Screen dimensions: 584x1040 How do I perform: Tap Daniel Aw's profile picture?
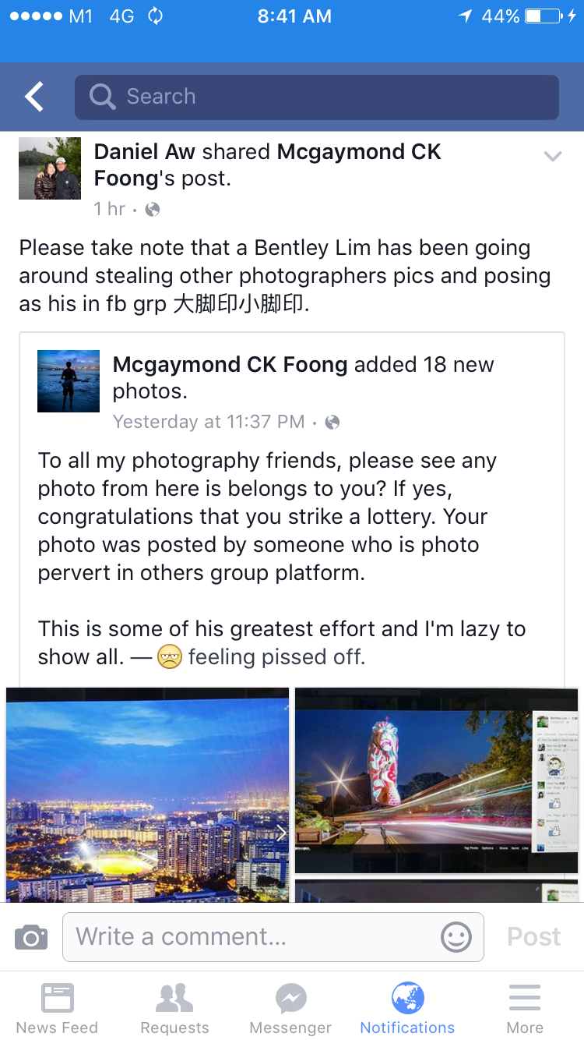pos(50,168)
